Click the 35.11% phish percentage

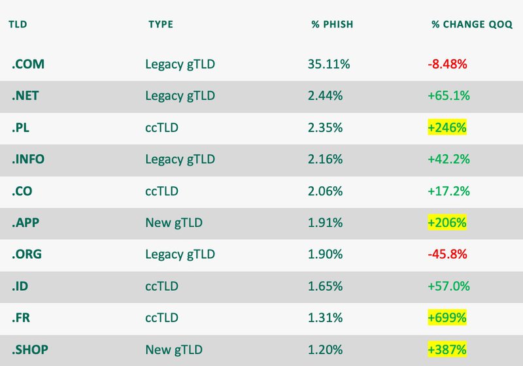[x=328, y=65]
